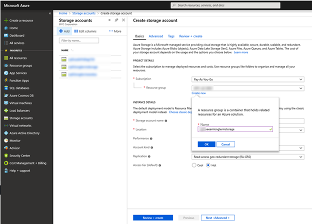The height and width of the screenshot is (224, 312).
Task: Click the Storage accounts breadcrumb link
Action: point(84,13)
